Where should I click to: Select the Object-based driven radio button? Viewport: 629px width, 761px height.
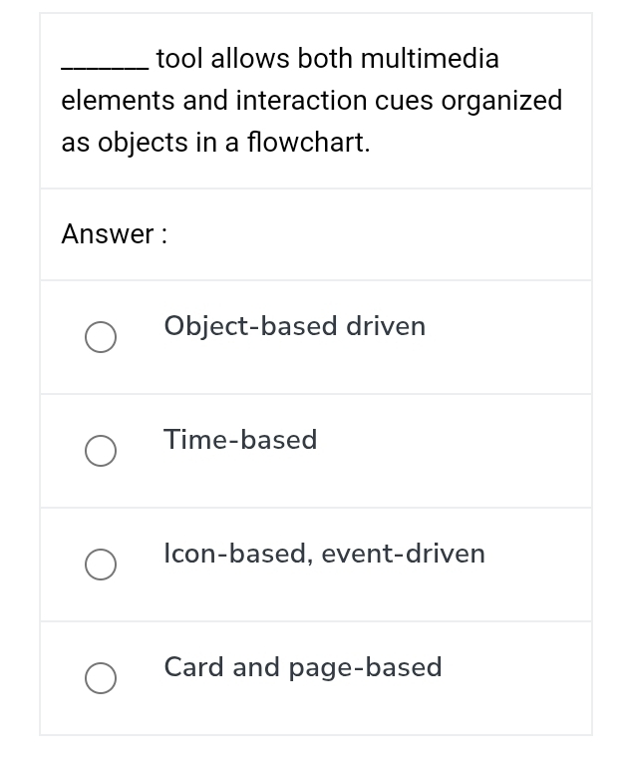pyautogui.click(x=100, y=337)
